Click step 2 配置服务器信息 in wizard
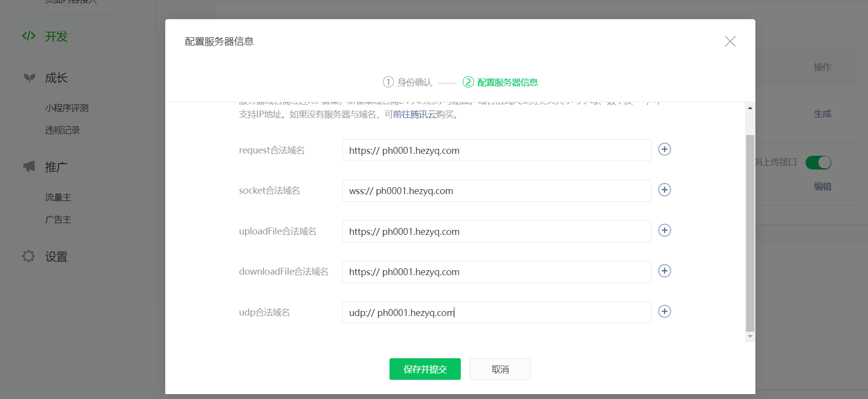The width and height of the screenshot is (868, 399). 500,82
